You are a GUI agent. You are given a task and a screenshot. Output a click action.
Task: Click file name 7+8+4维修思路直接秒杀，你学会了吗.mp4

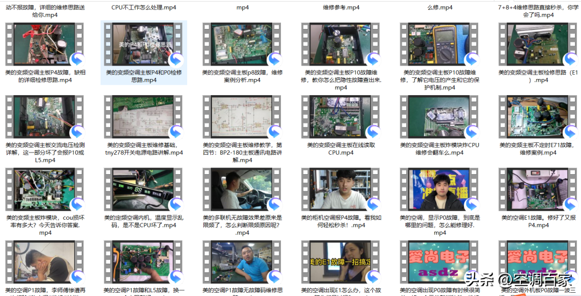point(538,11)
